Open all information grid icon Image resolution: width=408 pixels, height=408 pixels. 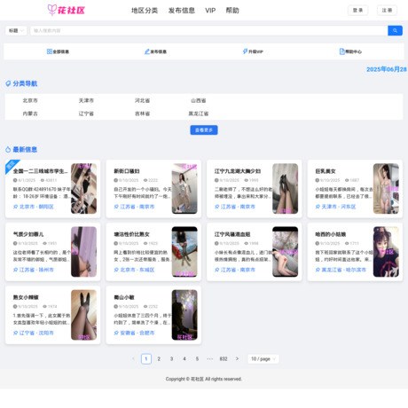click(50, 51)
